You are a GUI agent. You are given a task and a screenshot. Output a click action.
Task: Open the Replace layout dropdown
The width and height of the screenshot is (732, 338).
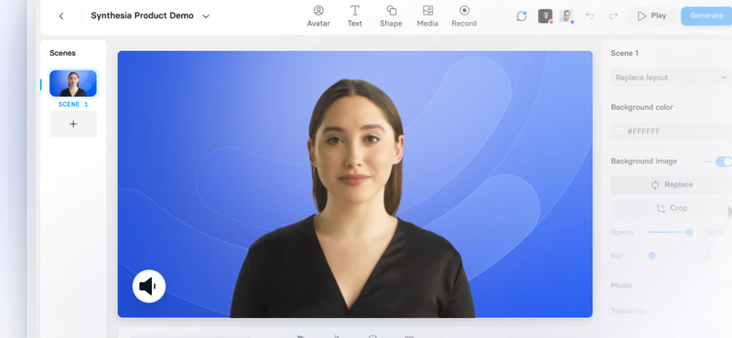[x=672, y=78]
